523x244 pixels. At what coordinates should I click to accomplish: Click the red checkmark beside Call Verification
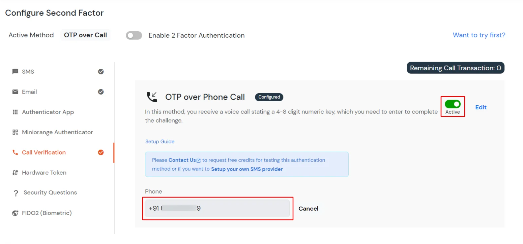pos(101,152)
